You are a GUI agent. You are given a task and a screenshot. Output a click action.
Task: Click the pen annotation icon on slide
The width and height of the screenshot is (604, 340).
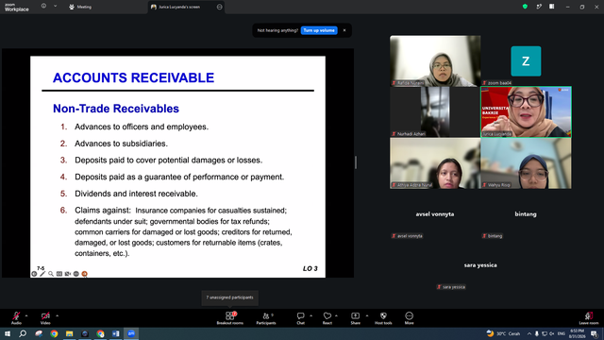(42, 274)
